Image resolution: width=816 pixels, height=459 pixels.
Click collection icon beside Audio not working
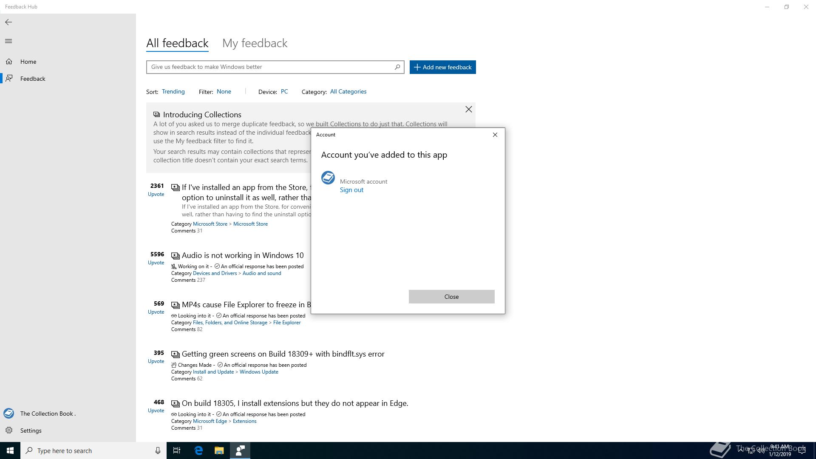175,256
